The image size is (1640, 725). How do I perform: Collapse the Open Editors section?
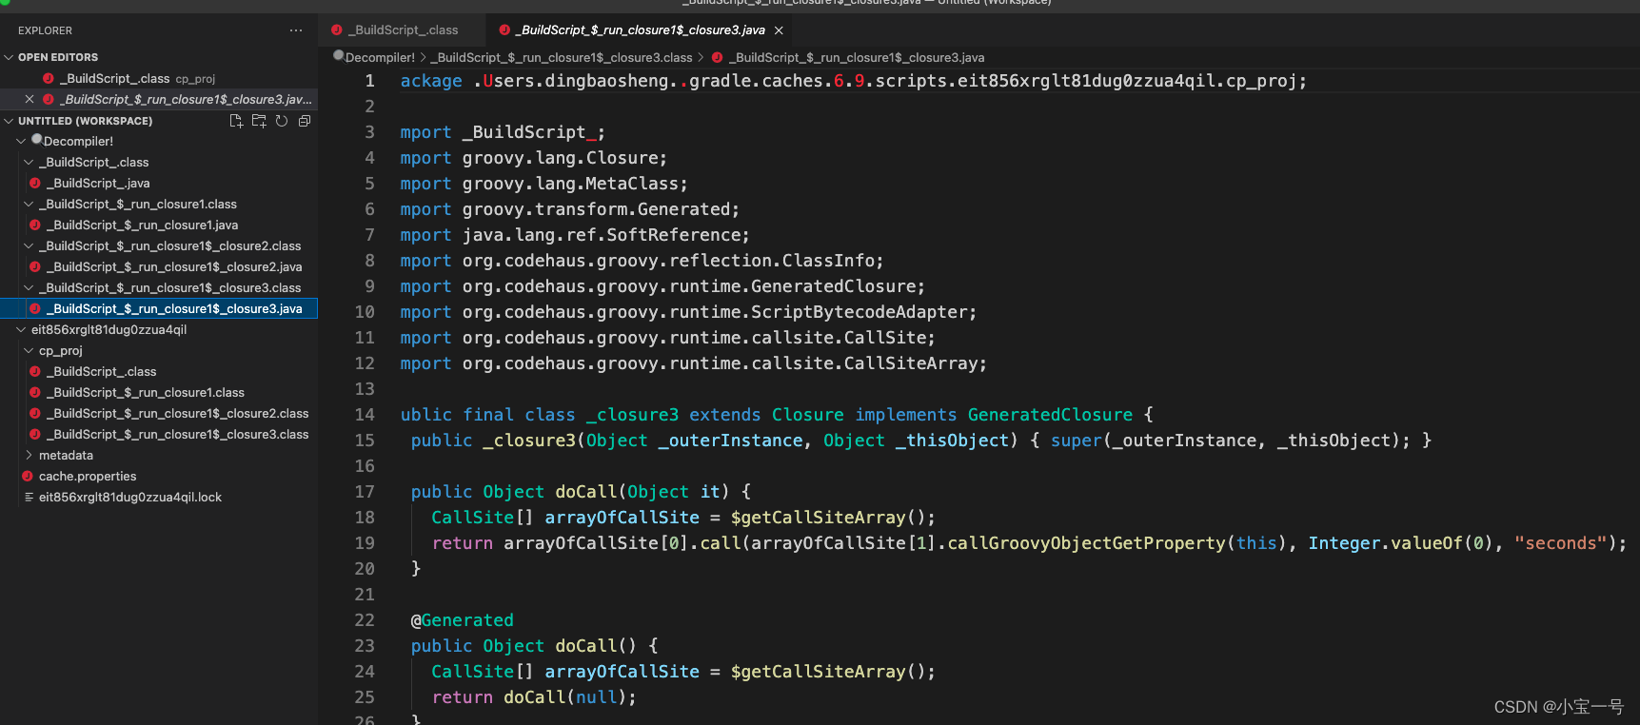pyautogui.click(x=9, y=57)
